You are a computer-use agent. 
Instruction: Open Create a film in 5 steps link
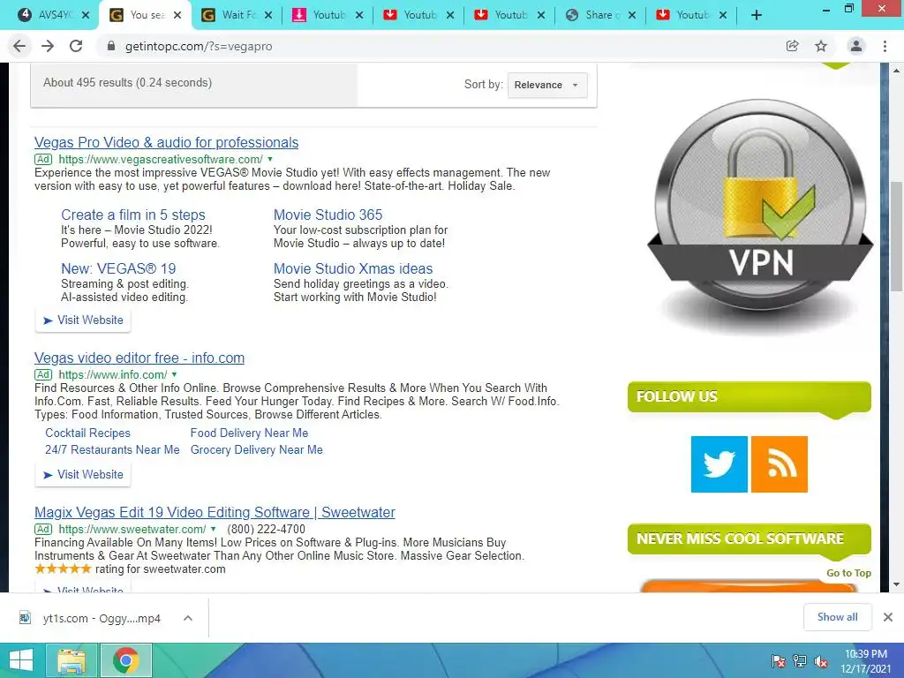(x=133, y=215)
